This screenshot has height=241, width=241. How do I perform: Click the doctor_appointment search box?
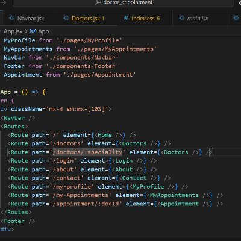pyautogui.click(x=124, y=3)
